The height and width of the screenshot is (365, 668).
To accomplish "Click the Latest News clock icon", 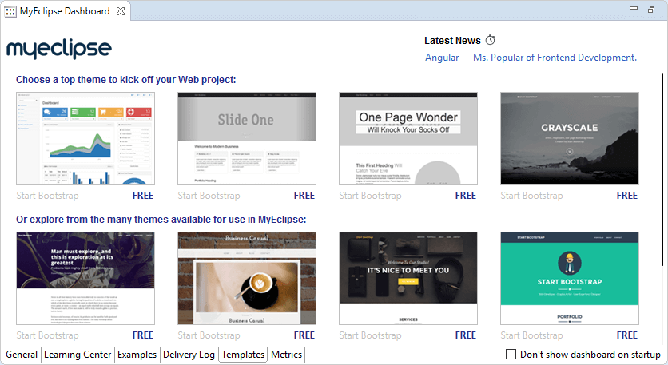I will click(491, 40).
